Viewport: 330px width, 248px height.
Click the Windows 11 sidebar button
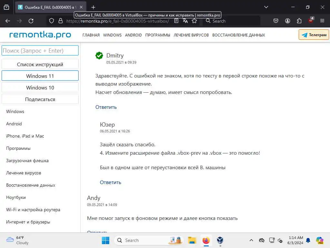pyautogui.click(x=40, y=76)
